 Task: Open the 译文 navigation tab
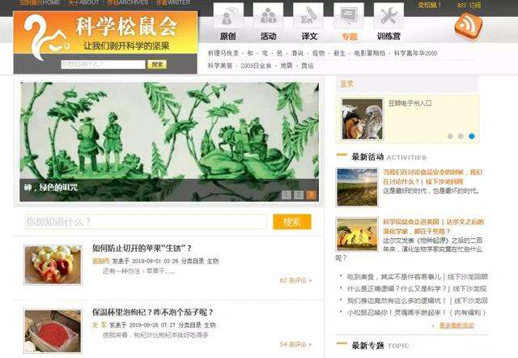[x=309, y=36]
